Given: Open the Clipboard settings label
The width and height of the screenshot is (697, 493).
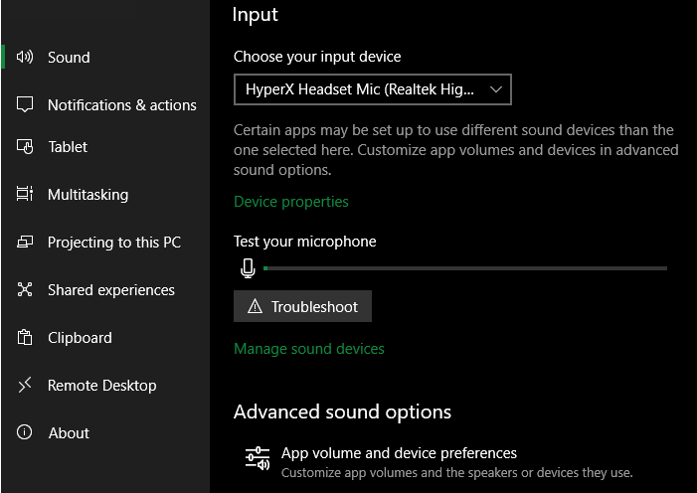Looking at the screenshot, I should tap(80, 338).
